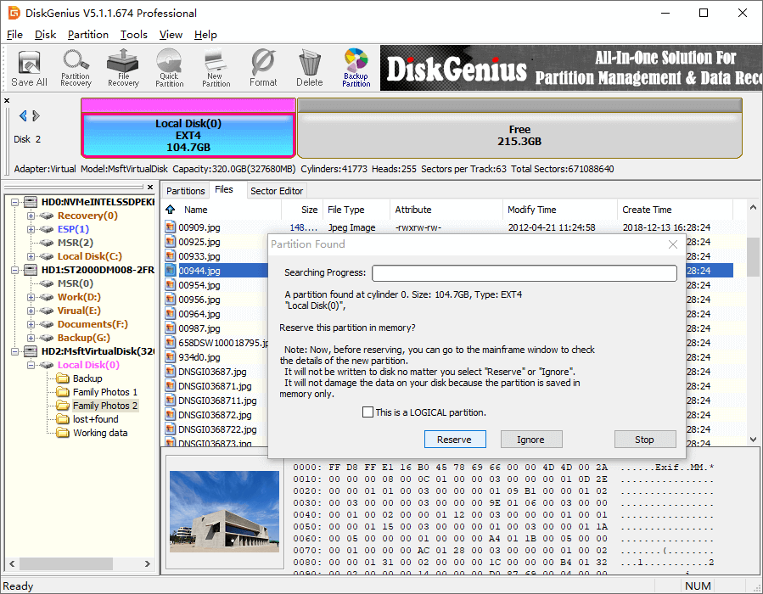Create a New Partition from the toolbar
The image size is (763, 594).
216,68
